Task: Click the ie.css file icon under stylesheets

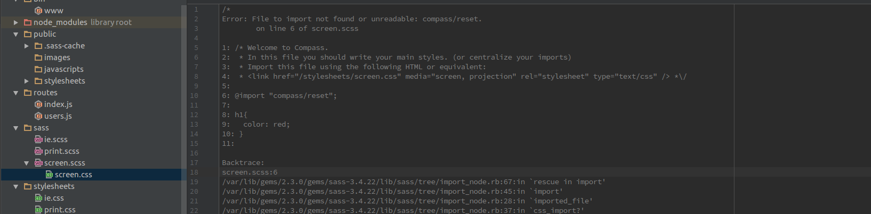Action: tap(38, 198)
